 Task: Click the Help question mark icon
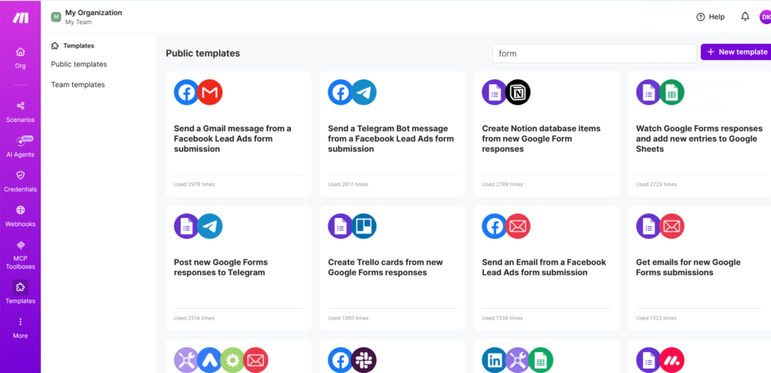coord(701,17)
